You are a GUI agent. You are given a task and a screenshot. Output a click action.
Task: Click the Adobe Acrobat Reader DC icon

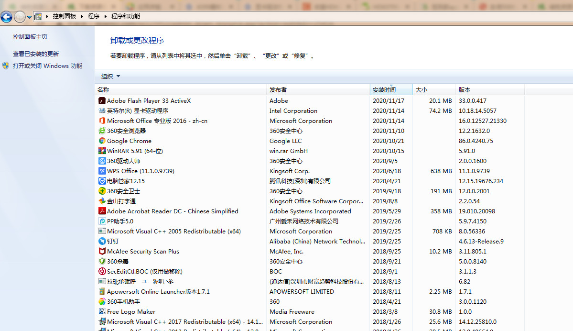(x=101, y=211)
